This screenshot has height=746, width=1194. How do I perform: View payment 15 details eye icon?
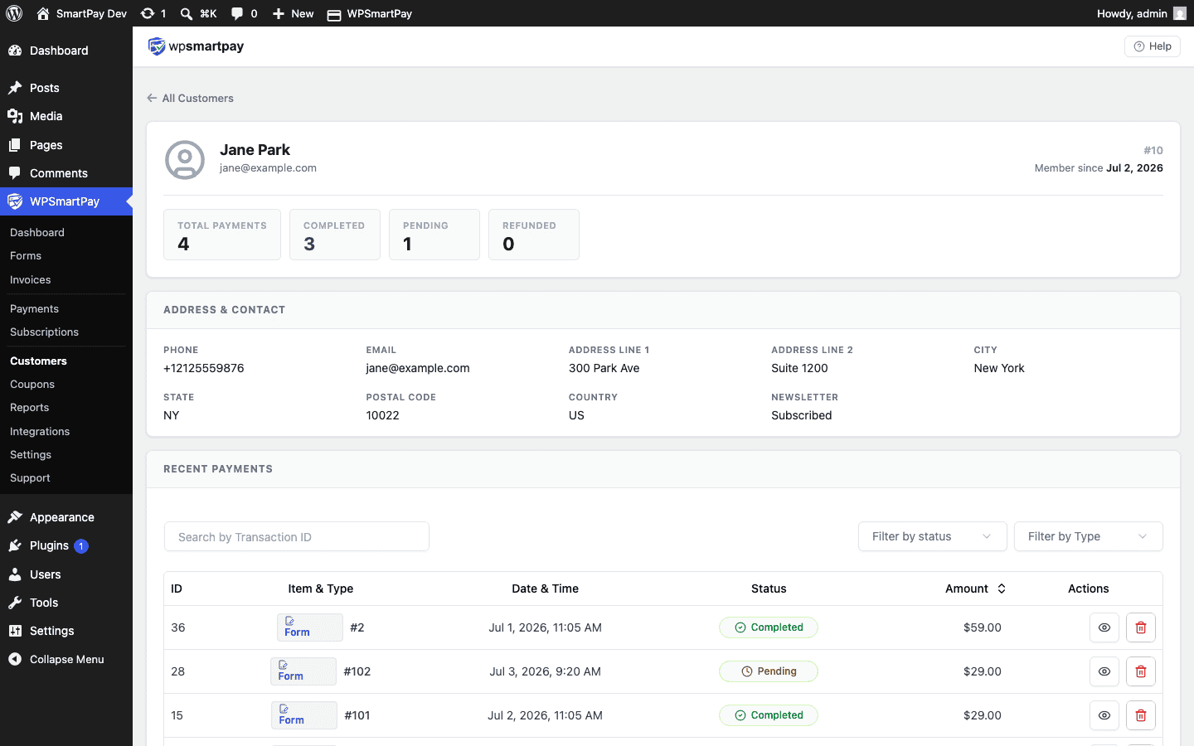(1104, 715)
